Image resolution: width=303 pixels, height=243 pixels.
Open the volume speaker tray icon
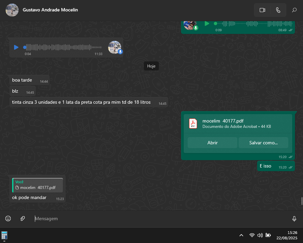pyautogui.click(x=260, y=235)
